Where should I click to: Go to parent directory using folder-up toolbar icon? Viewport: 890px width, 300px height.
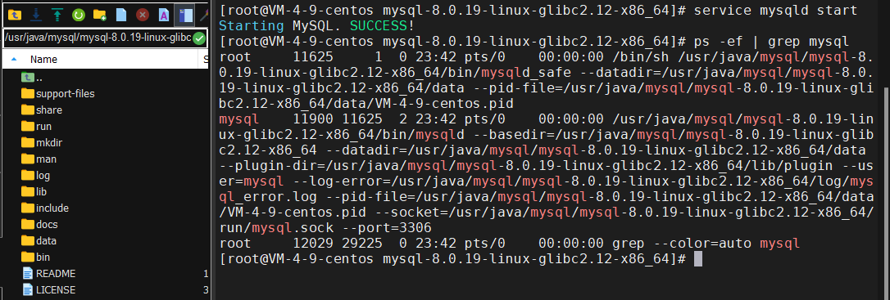[x=14, y=15]
